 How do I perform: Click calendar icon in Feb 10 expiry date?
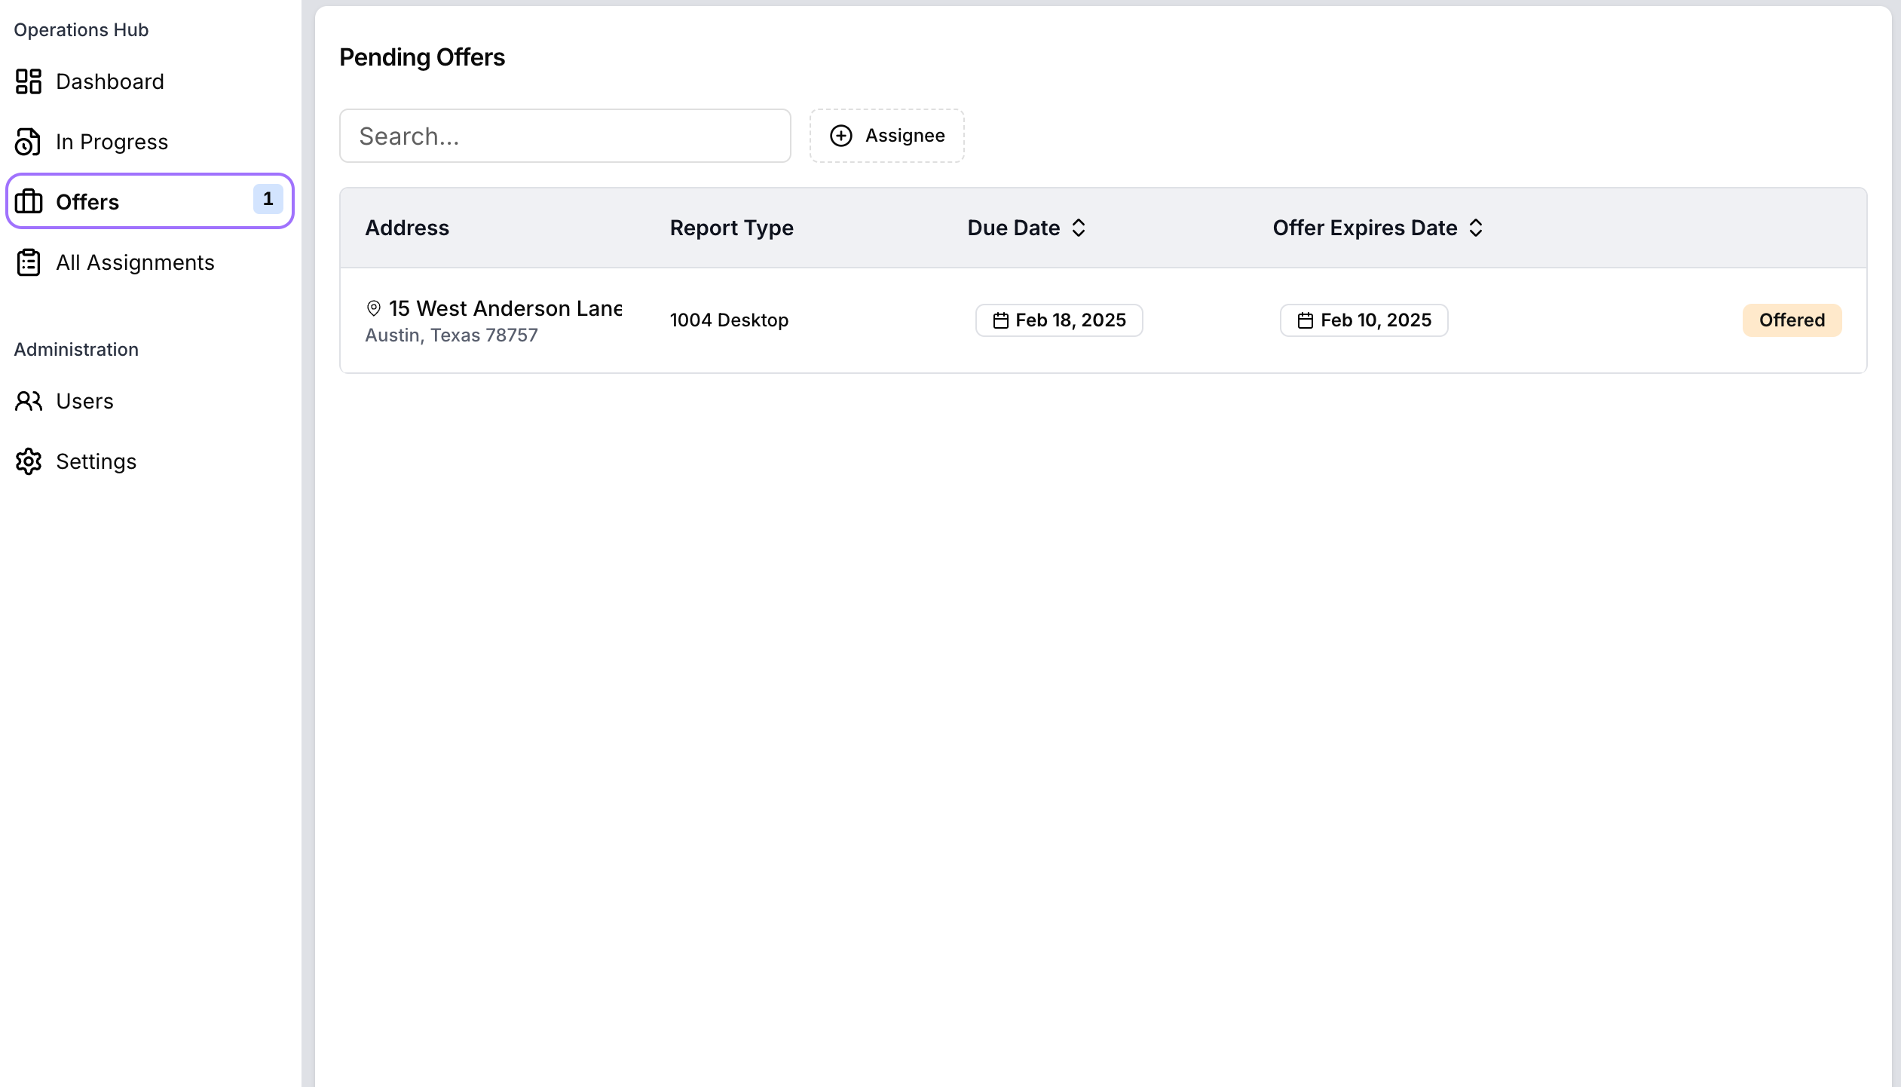(x=1306, y=320)
